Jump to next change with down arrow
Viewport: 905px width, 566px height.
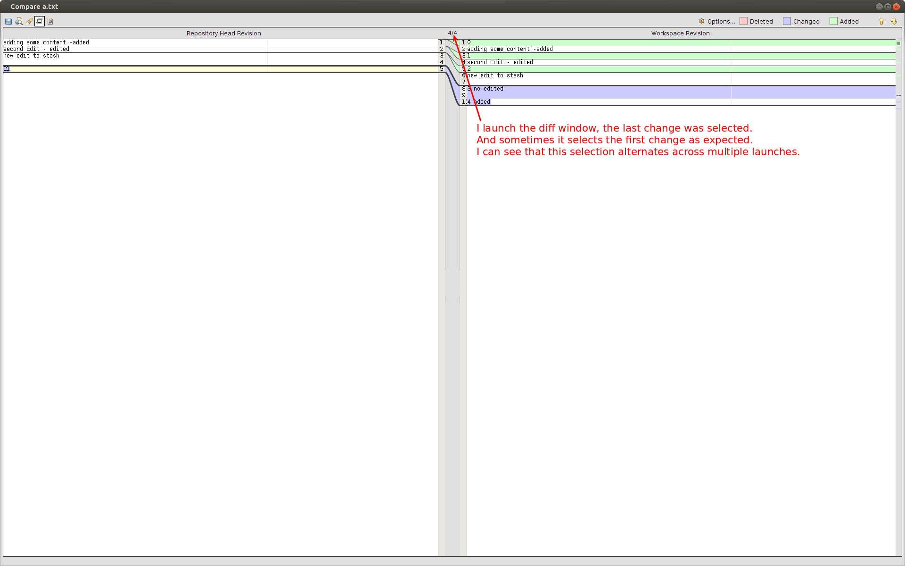[894, 21]
